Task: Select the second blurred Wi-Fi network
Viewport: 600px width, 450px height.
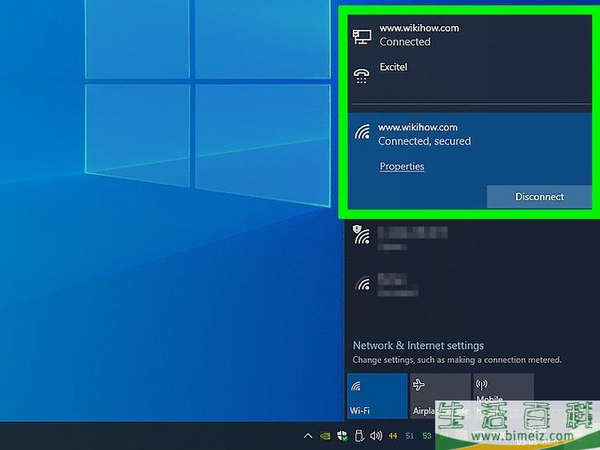Action: (470, 285)
